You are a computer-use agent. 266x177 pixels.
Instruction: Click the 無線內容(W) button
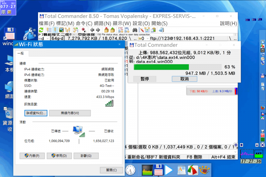[70, 113]
